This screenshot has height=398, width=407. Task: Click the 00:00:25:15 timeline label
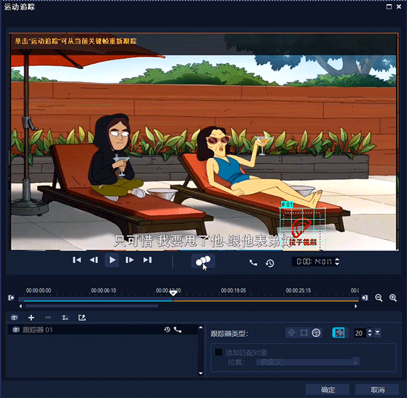pos(298,290)
